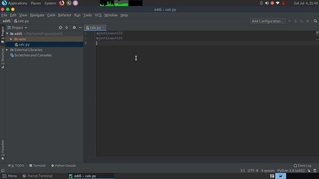Click add1 – calc.py taskbar entry
This screenshot has width=319, height=179.
pyautogui.click(x=91, y=176)
